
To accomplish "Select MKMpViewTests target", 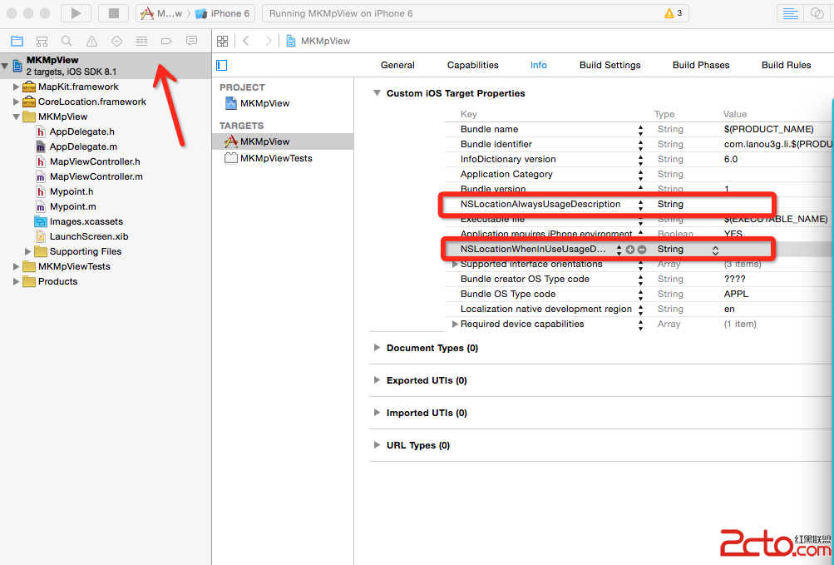I will (x=275, y=158).
